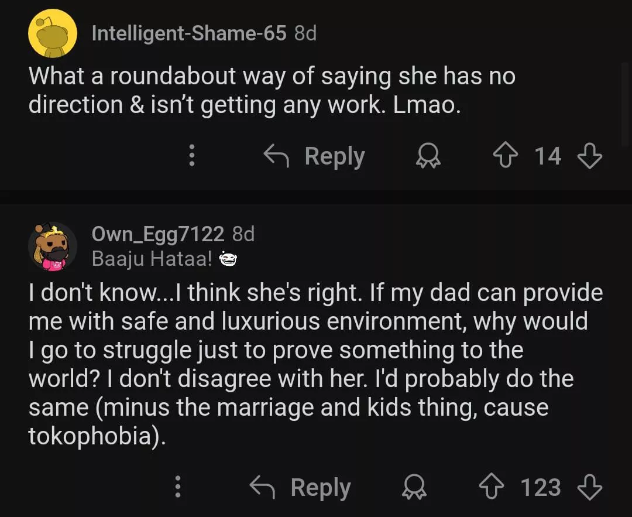Tap Intelligent-Shame-65's yellow Snoo avatar
The width and height of the screenshot is (632, 517).
(53, 33)
